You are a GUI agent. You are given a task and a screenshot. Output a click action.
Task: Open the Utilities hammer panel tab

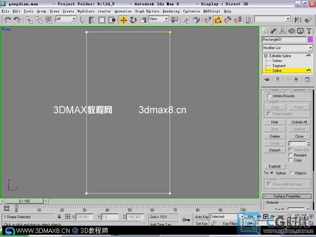(x=309, y=31)
